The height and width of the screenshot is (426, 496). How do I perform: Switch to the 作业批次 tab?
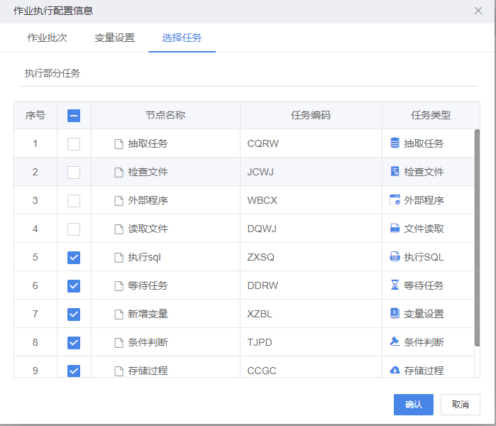[47, 38]
